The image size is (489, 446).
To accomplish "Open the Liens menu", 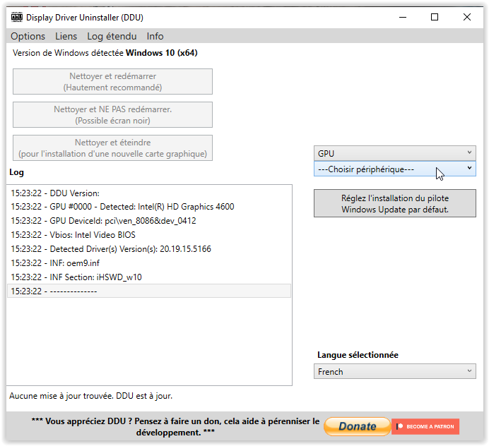I will [x=66, y=36].
